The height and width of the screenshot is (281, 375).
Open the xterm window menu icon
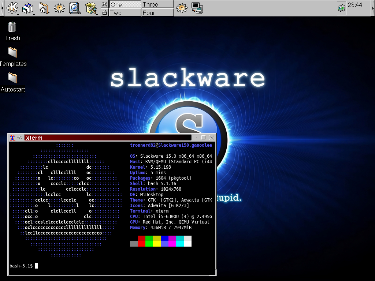point(12,138)
